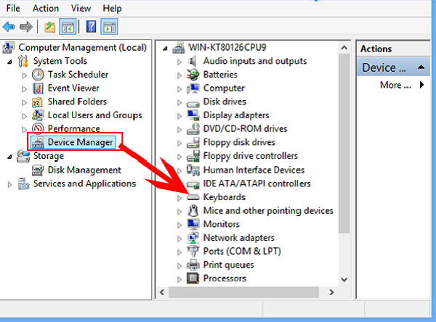Screen dimensions: 436x322
Task: Collapse the Device section header in Actions
Action: coord(419,67)
